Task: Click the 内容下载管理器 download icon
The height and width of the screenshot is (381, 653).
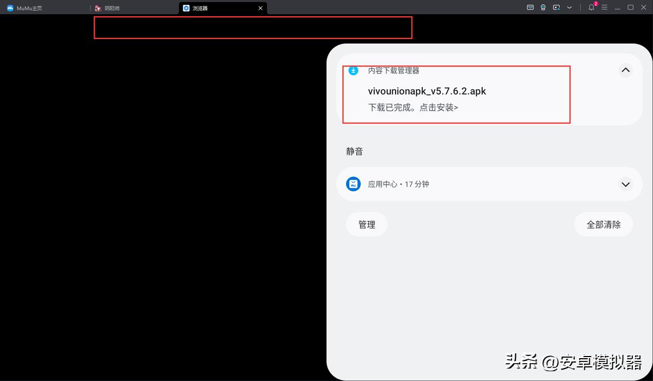Action: pos(353,70)
